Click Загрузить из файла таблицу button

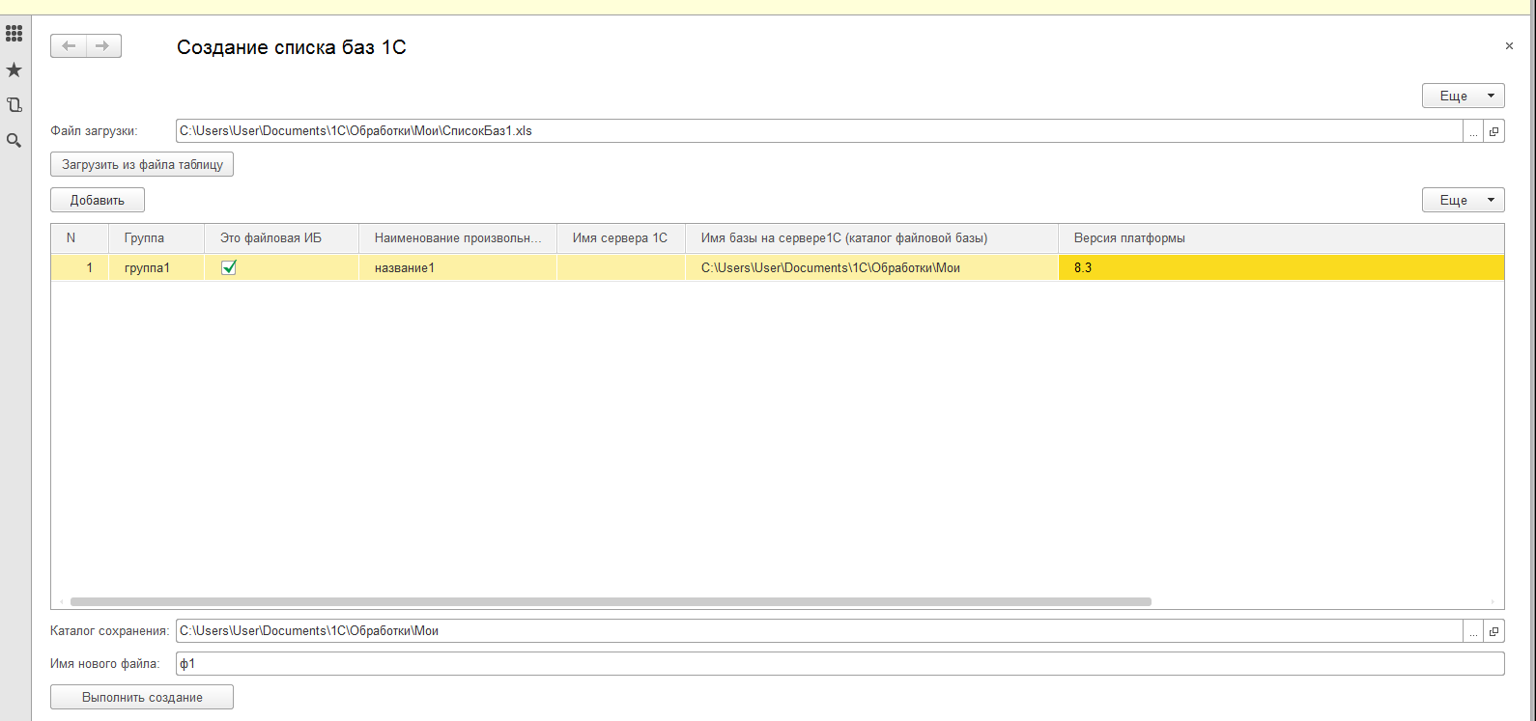(x=142, y=164)
